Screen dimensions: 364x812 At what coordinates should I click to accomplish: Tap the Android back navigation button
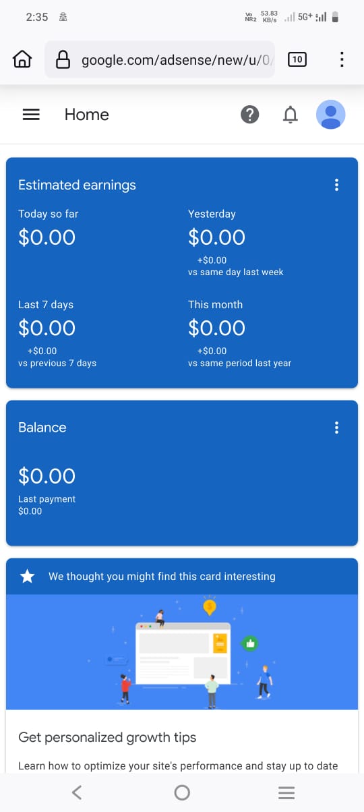77,792
